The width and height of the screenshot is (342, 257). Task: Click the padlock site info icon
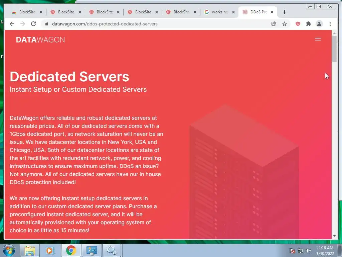point(46,24)
